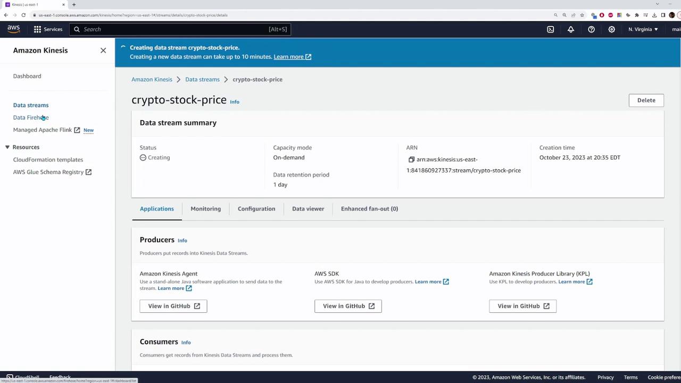Open the AWS support help icon

tap(591, 29)
